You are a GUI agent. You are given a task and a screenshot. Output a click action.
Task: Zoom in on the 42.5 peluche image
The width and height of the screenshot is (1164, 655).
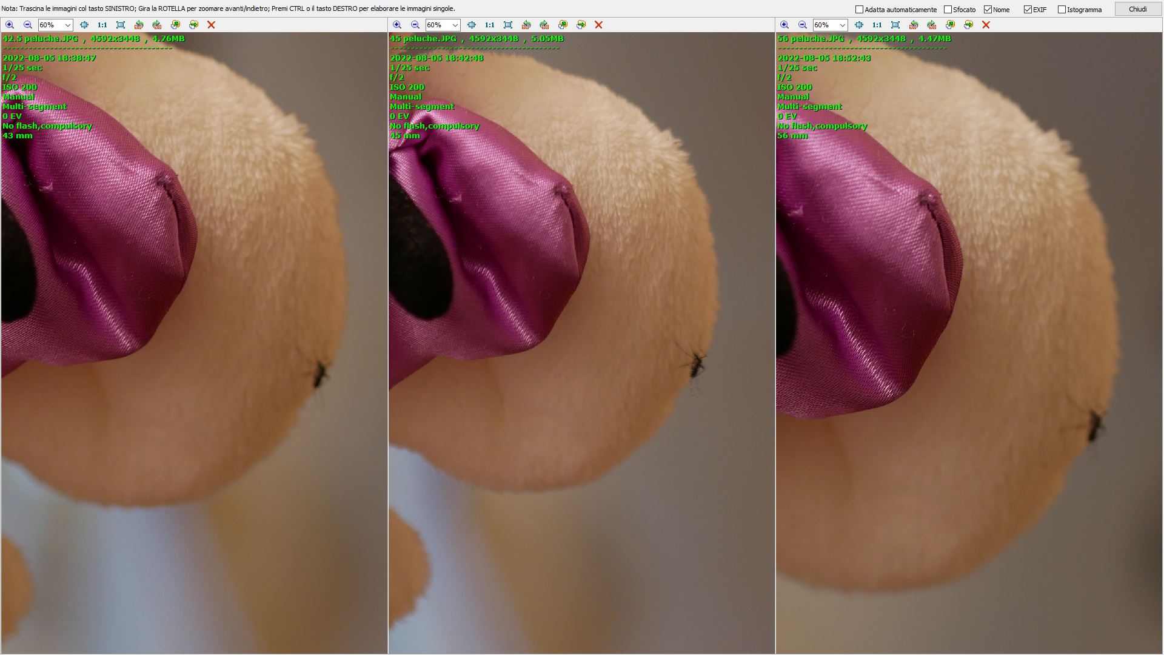pos(10,25)
